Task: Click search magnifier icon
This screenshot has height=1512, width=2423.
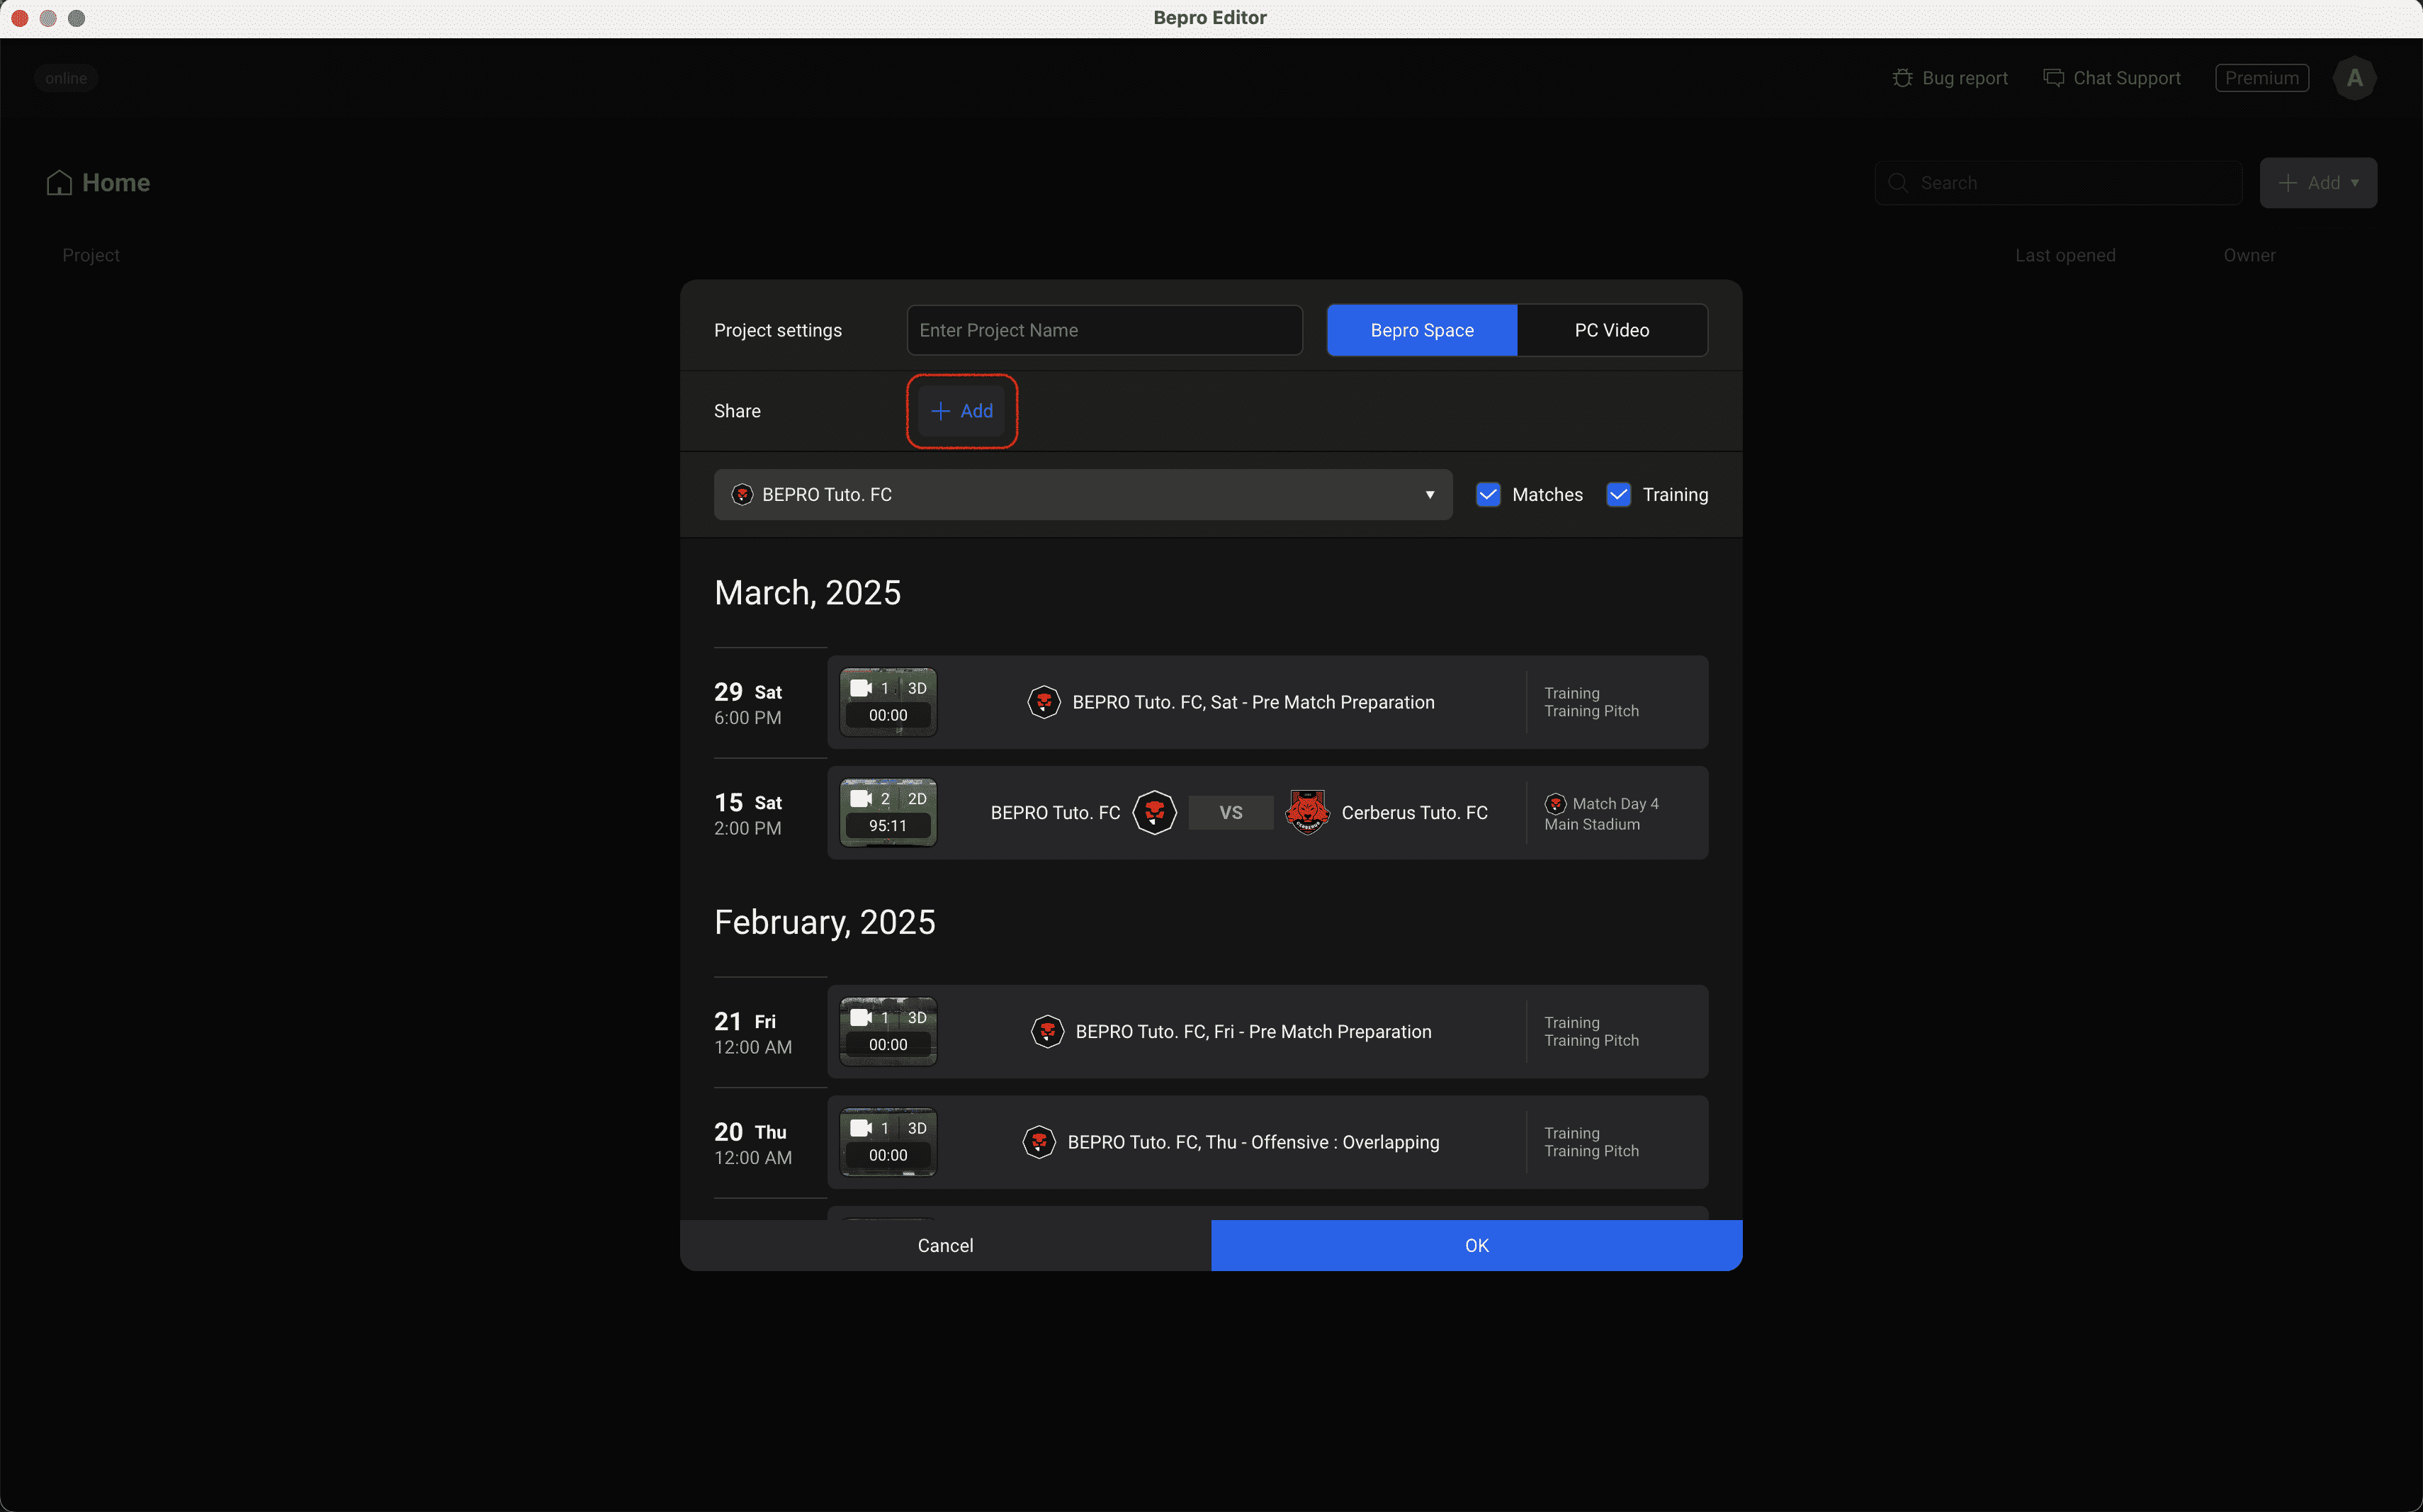Action: pos(1897,183)
